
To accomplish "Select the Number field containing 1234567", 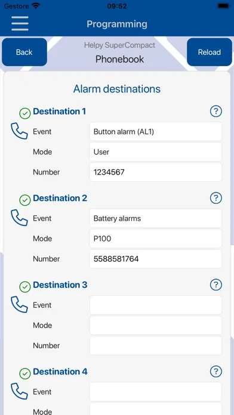I will tap(156, 172).
